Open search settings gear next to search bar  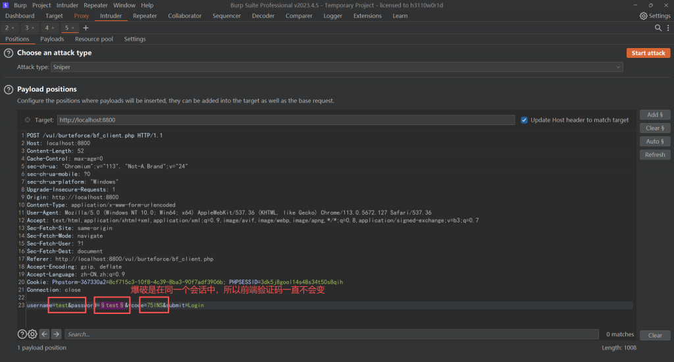32,334
